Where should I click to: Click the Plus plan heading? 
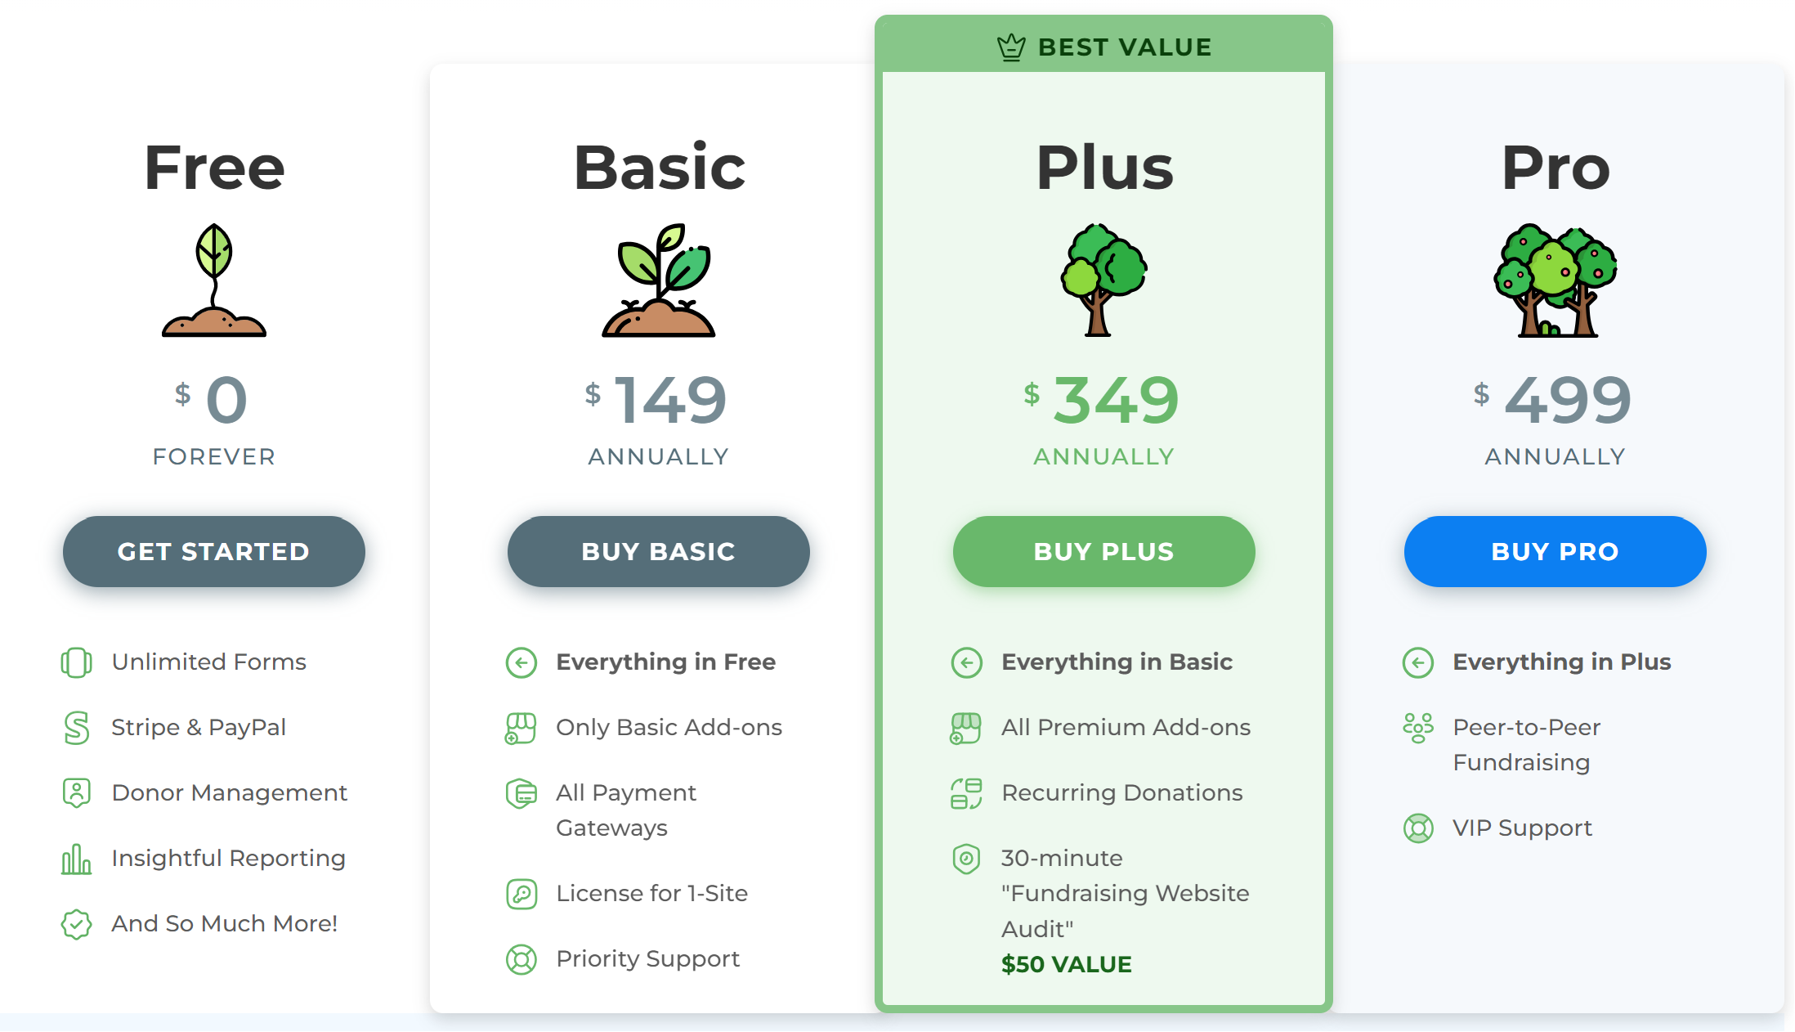click(x=1104, y=168)
